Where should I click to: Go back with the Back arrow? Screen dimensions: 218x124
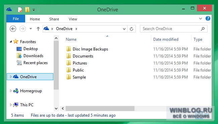pyautogui.click(x=13, y=29)
